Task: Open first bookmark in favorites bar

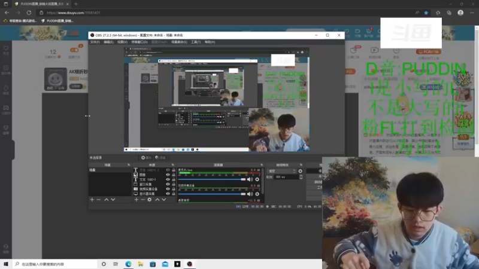Action: [x=20, y=21]
